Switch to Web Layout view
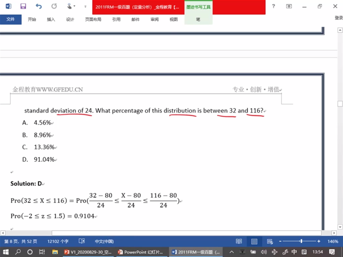 (270, 241)
